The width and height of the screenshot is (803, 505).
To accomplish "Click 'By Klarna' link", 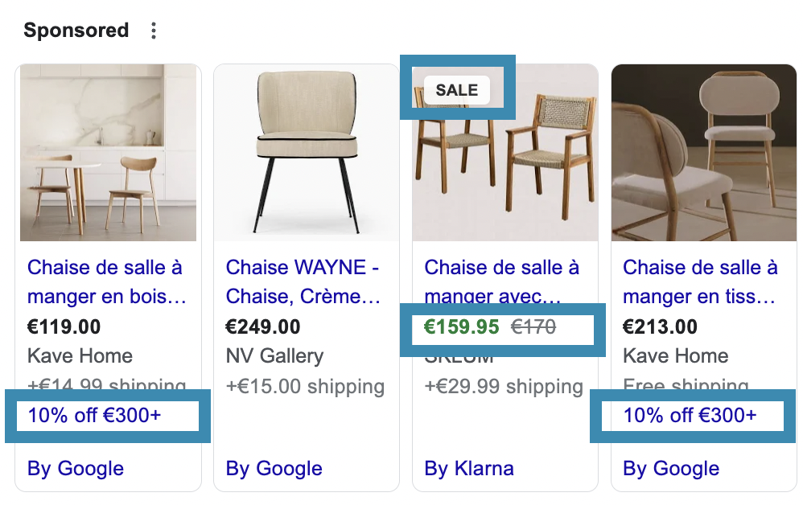I will pos(469,469).
